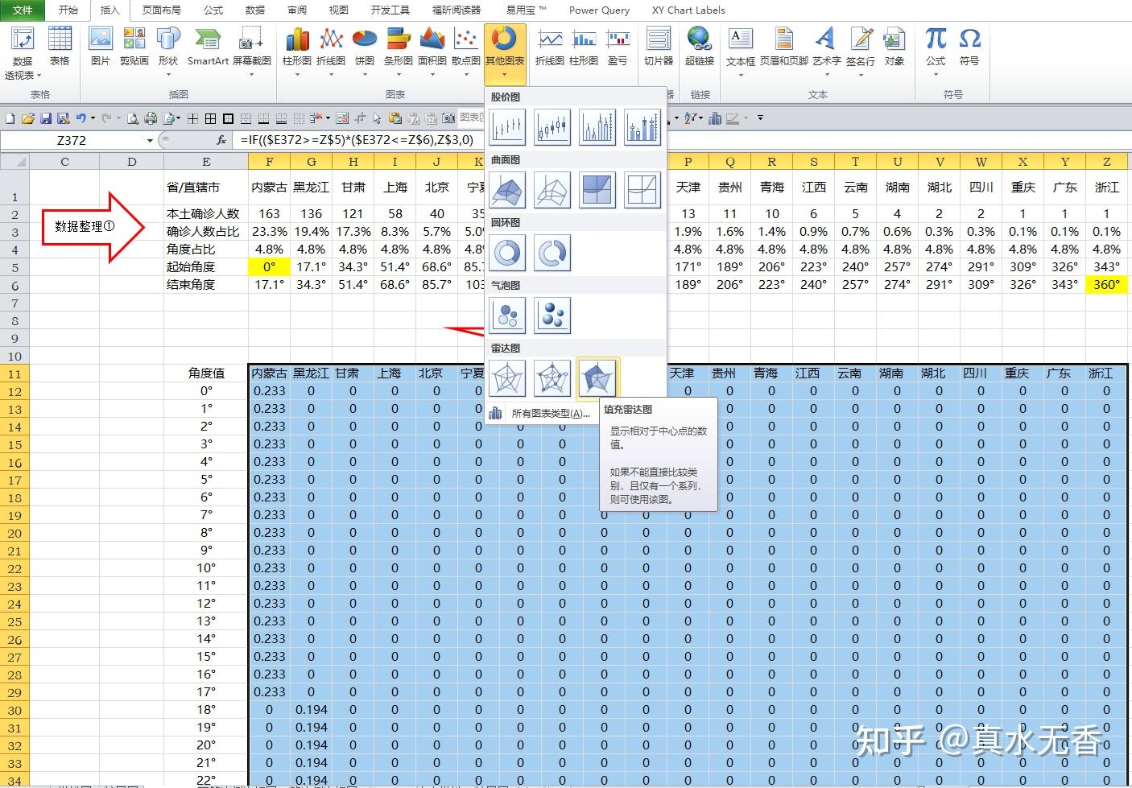Select the open-high-low-close stock chart

tap(552, 127)
